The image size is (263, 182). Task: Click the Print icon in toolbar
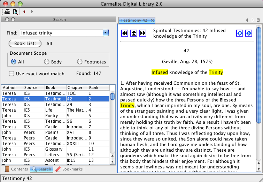(7, 12)
